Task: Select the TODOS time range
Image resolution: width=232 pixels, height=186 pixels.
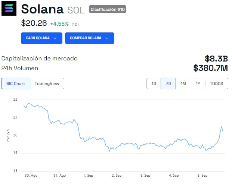Action: tap(216, 83)
